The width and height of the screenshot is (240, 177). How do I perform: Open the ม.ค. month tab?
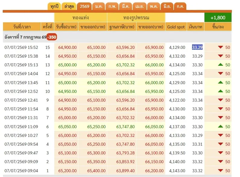pos(99,6)
